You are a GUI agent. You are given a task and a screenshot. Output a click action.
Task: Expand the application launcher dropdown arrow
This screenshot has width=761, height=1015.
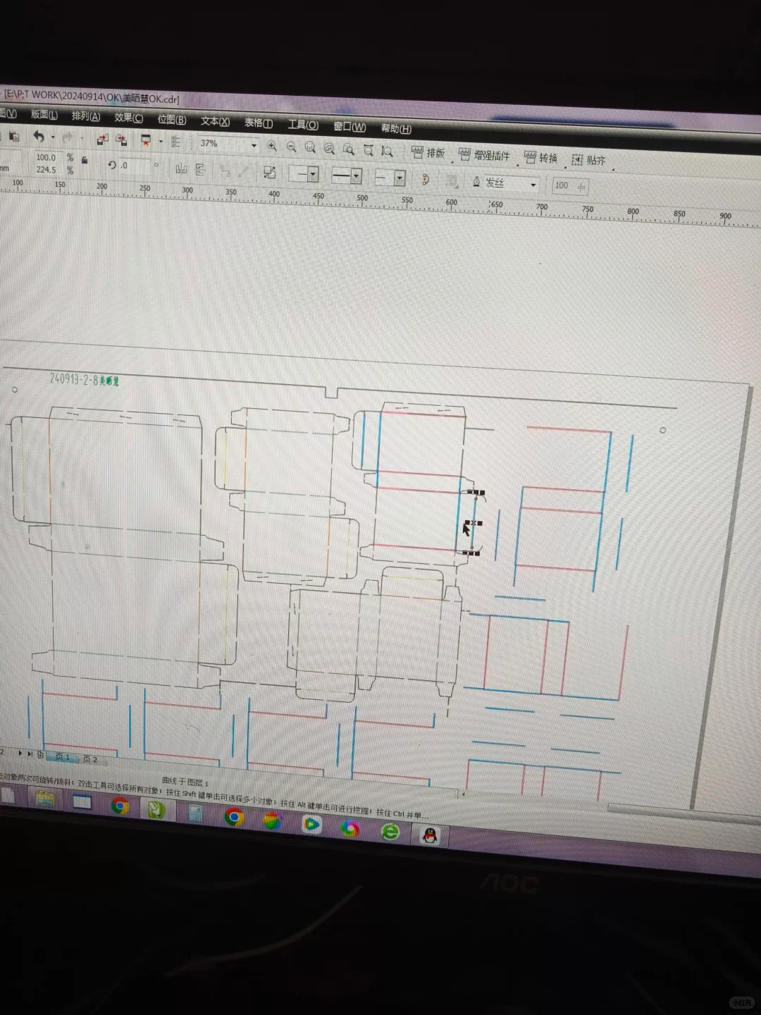point(161,142)
